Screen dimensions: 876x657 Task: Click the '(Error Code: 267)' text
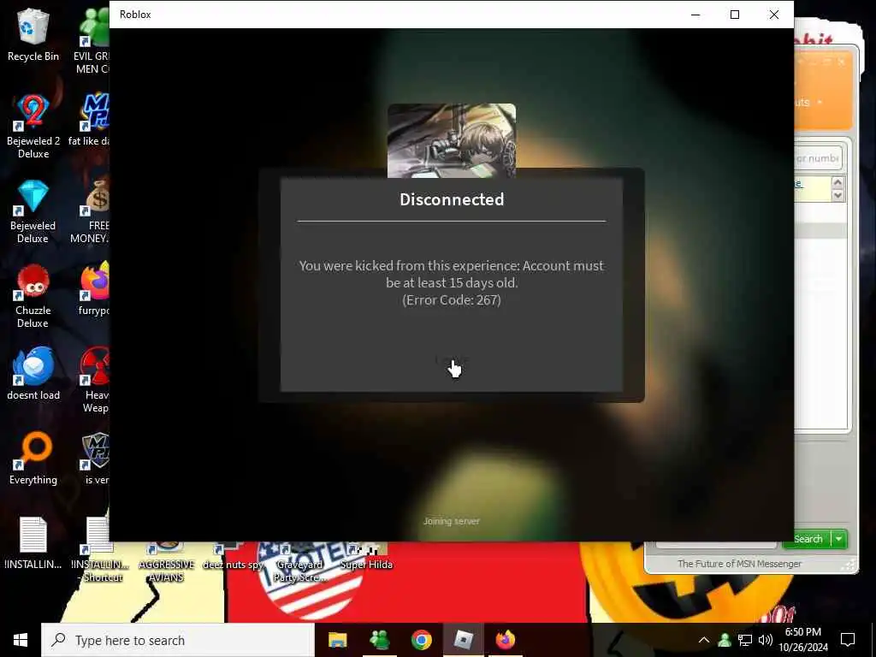(x=452, y=300)
